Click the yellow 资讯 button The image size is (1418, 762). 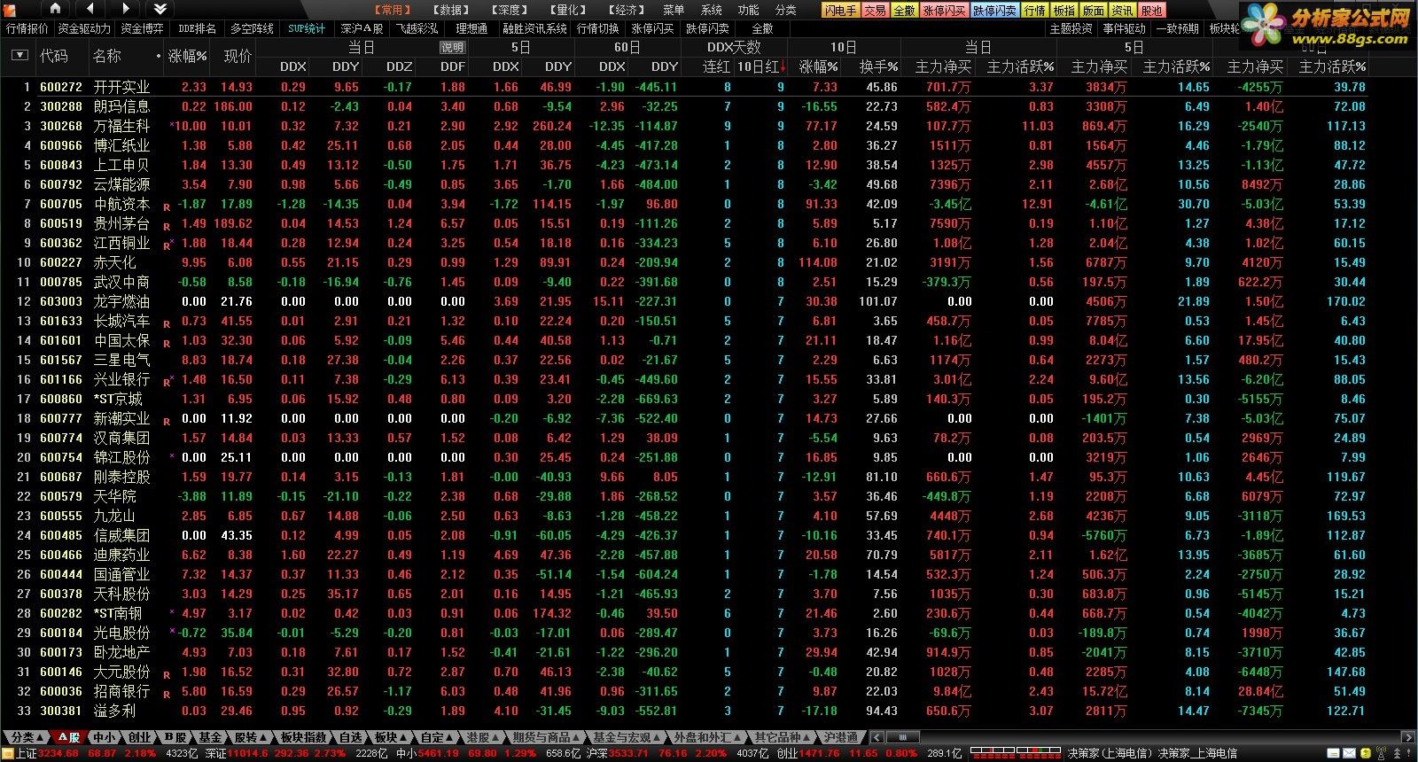click(1122, 11)
